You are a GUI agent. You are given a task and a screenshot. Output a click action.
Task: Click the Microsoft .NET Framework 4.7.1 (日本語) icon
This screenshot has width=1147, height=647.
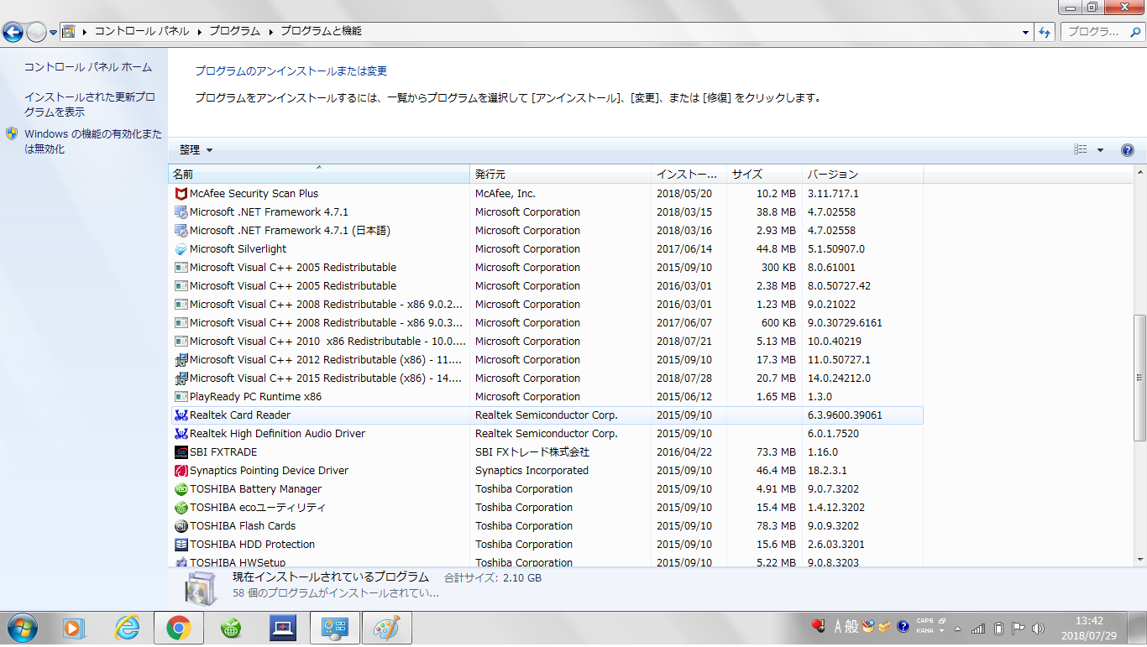coord(181,231)
